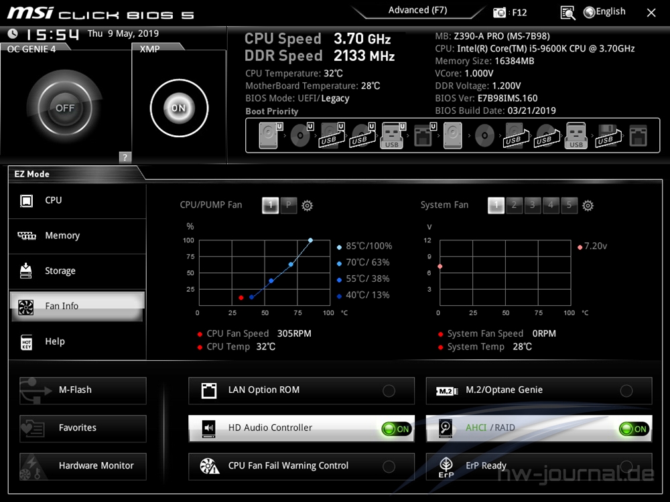Take a screenshot with the F12 camera icon
The width and height of the screenshot is (670, 502).
coord(499,13)
